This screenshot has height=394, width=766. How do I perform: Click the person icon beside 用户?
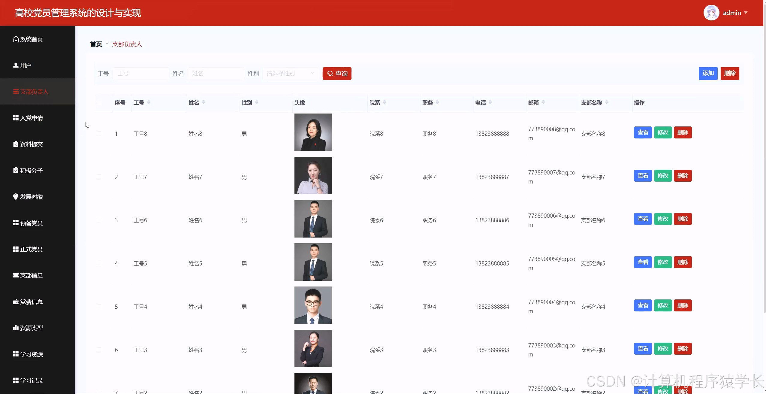click(16, 65)
